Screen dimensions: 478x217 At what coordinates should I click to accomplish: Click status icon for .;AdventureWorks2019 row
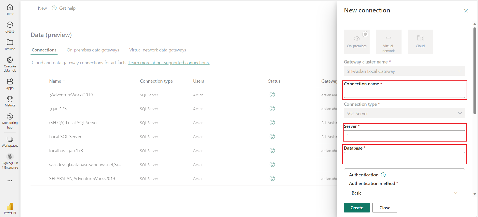tap(272, 95)
